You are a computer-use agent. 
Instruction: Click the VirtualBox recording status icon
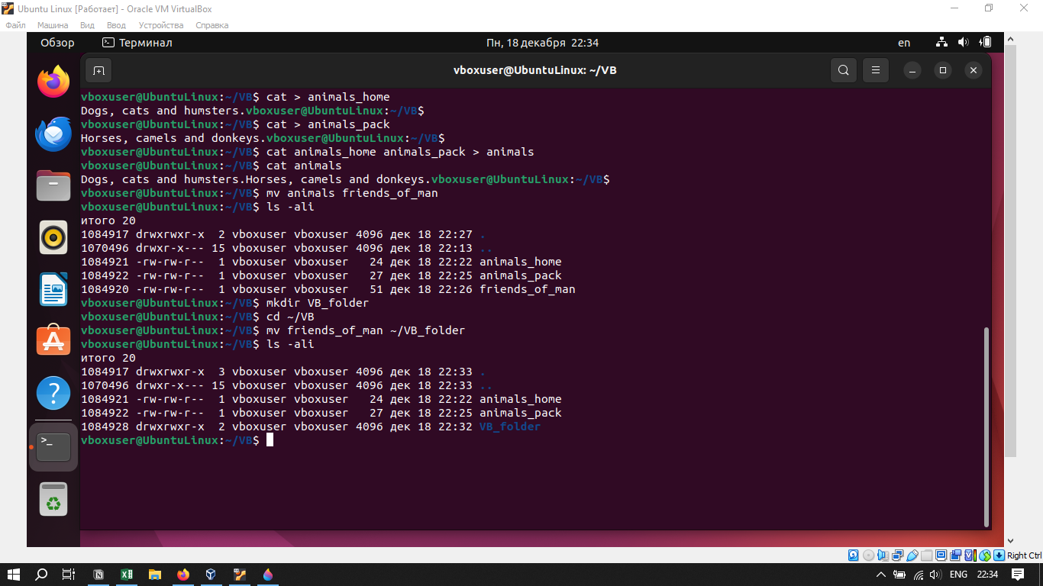point(955,555)
